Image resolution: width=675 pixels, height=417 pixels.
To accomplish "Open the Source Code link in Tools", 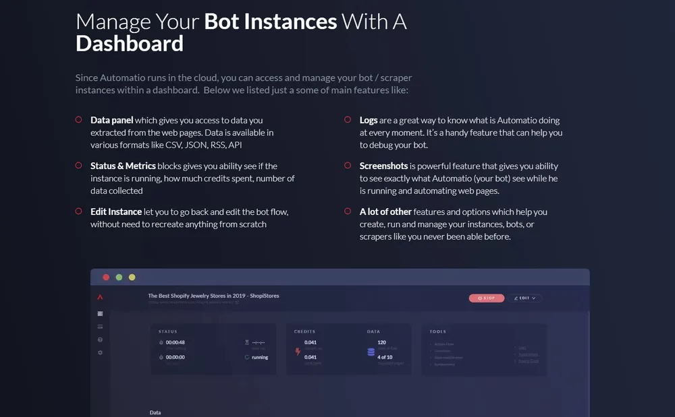I will [x=529, y=360].
